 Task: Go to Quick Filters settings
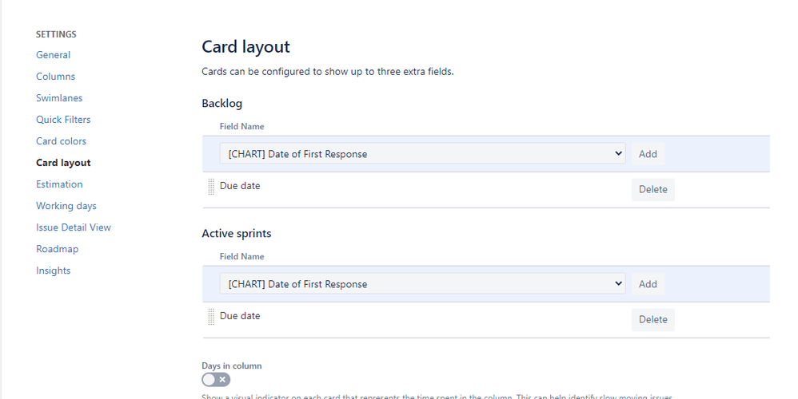[63, 119]
